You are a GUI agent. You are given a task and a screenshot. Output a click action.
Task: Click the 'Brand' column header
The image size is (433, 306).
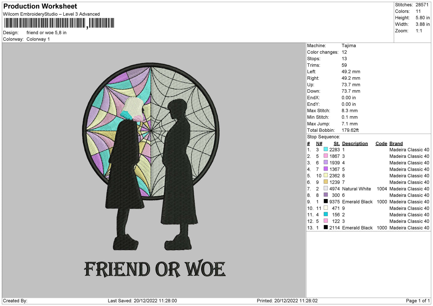(x=396, y=144)
